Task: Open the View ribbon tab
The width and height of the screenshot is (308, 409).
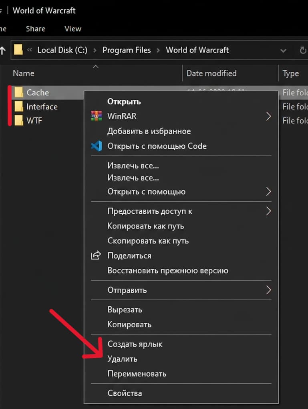Action: (73, 29)
